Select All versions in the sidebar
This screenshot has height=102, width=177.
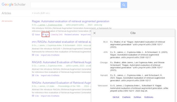tap(7, 21)
